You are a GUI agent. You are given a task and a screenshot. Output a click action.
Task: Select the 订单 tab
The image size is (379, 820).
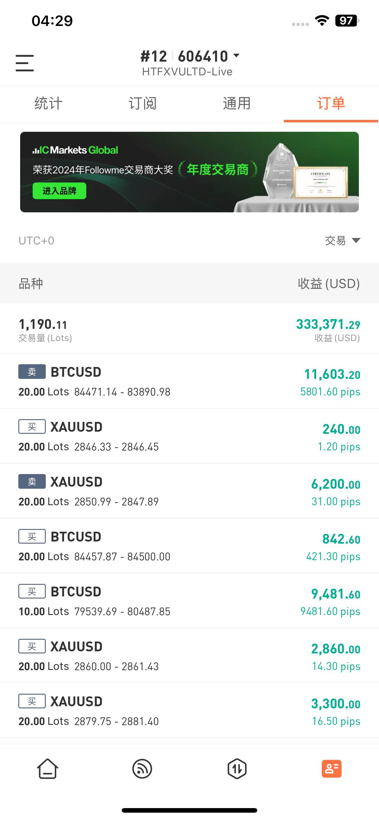331,103
